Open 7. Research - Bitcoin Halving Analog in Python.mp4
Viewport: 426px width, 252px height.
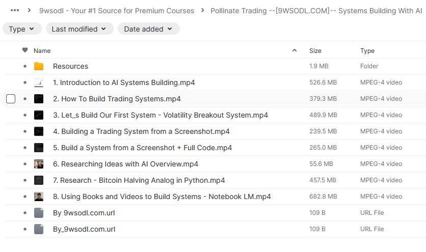tap(139, 180)
